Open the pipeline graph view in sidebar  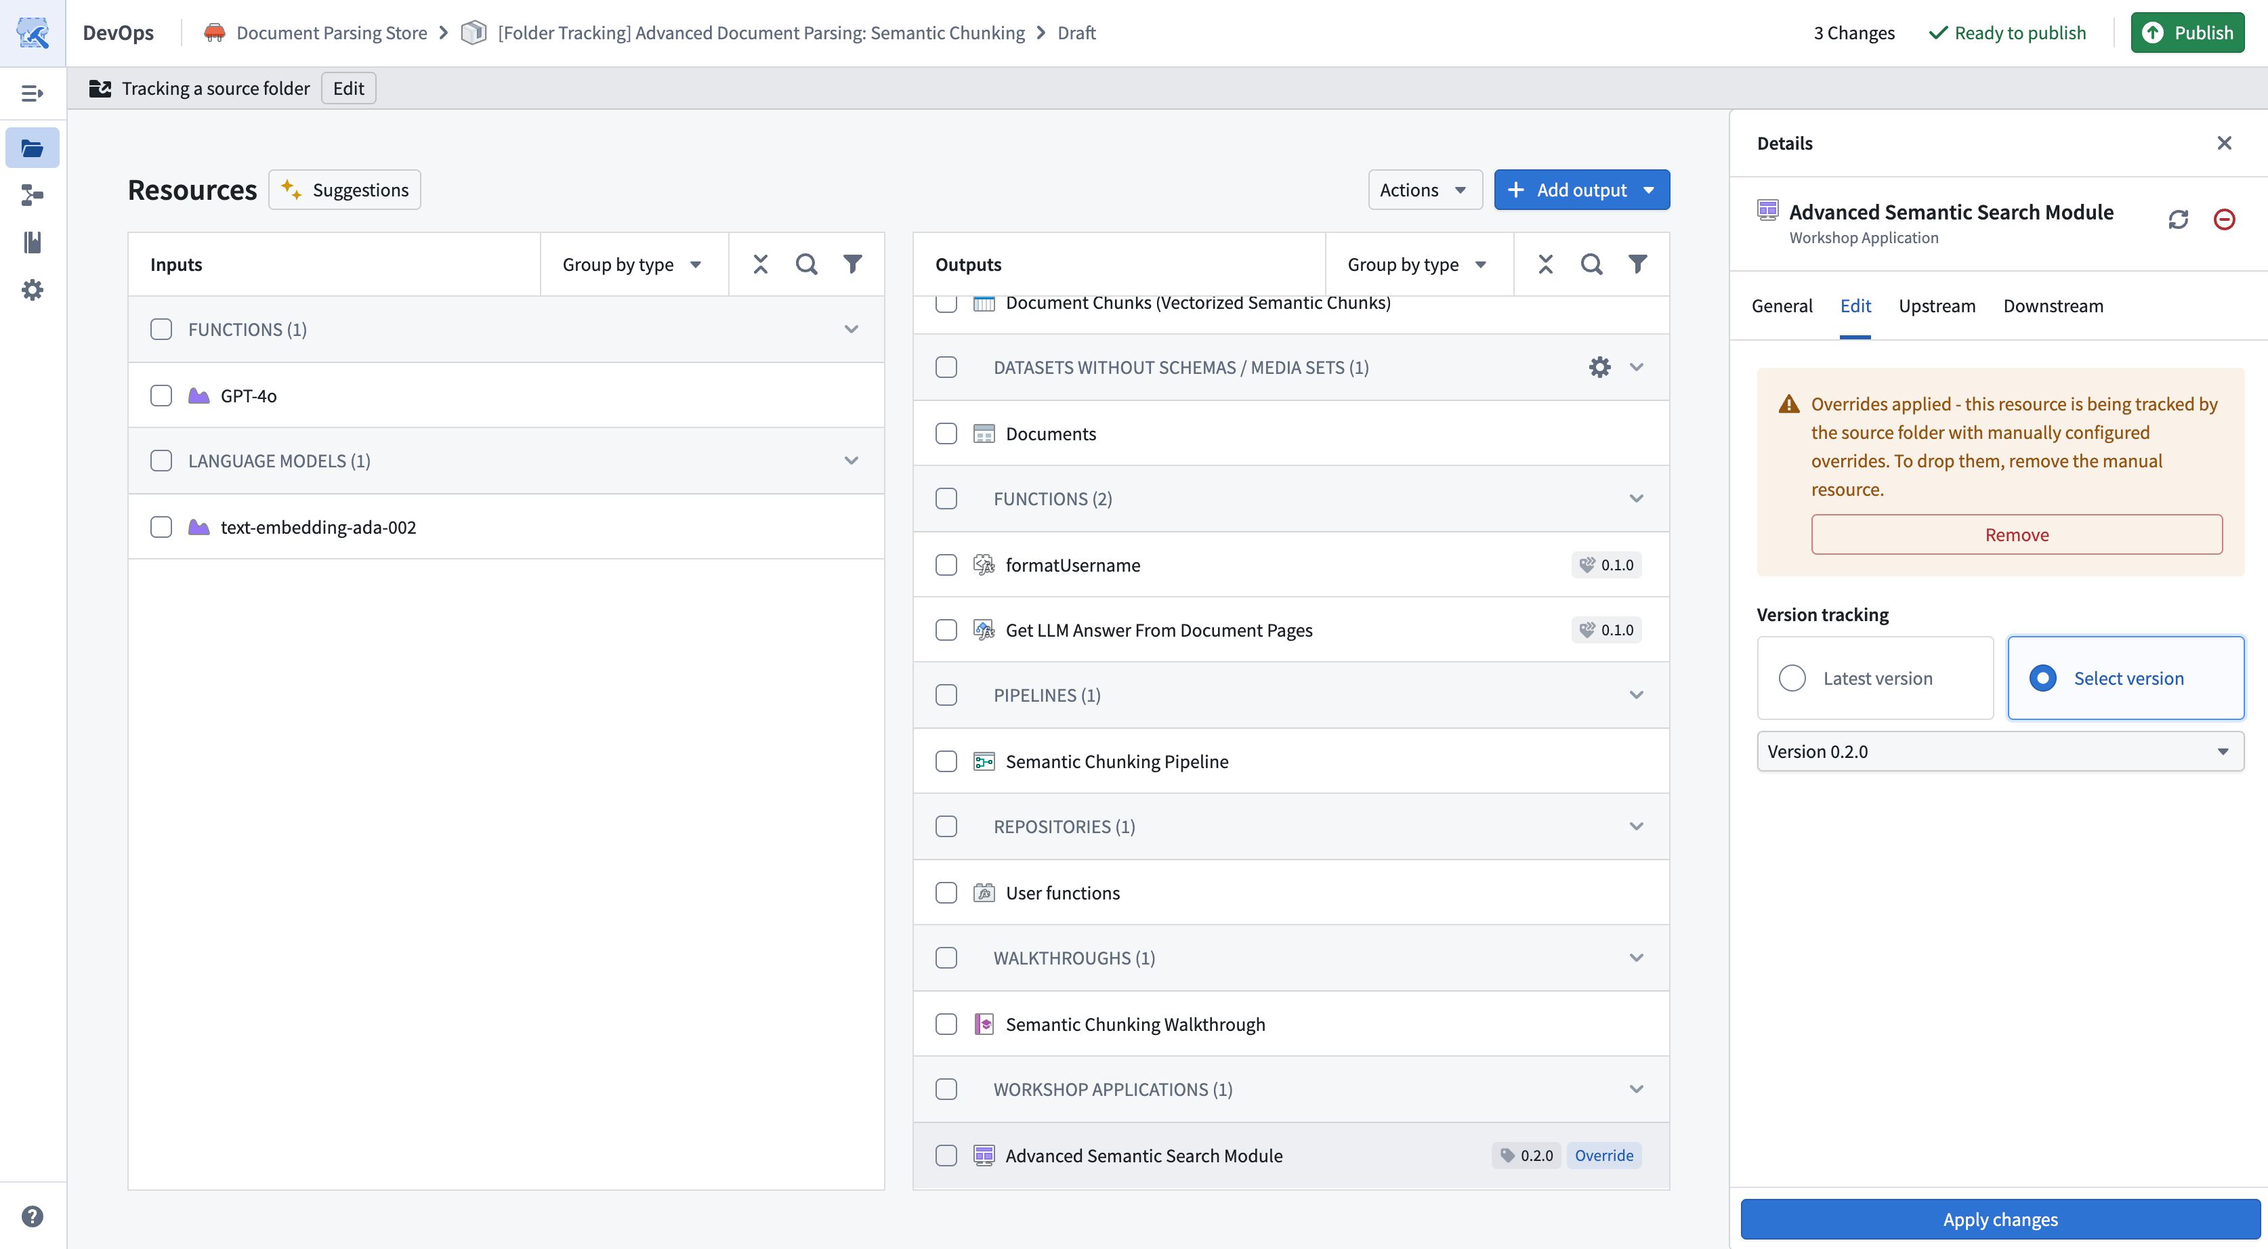[x=32, y=194]
